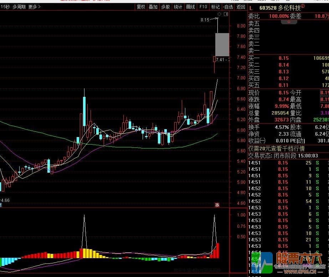Open the 多股 multi-stock view
This screenshot has width=329, height=277.
(165, 7)
